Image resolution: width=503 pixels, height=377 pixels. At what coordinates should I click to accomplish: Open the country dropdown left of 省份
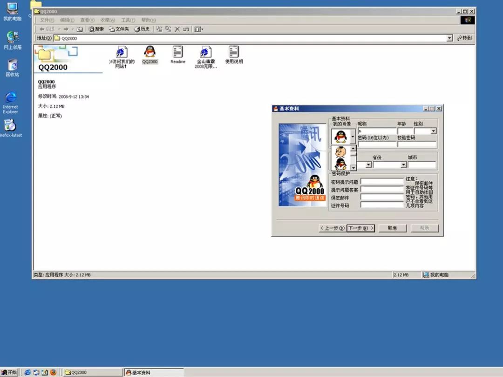tap(368, 165)
